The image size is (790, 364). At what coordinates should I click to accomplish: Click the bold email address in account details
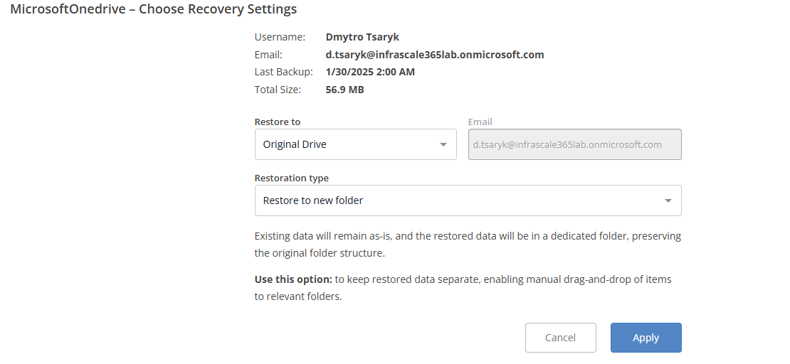[434, 55]
